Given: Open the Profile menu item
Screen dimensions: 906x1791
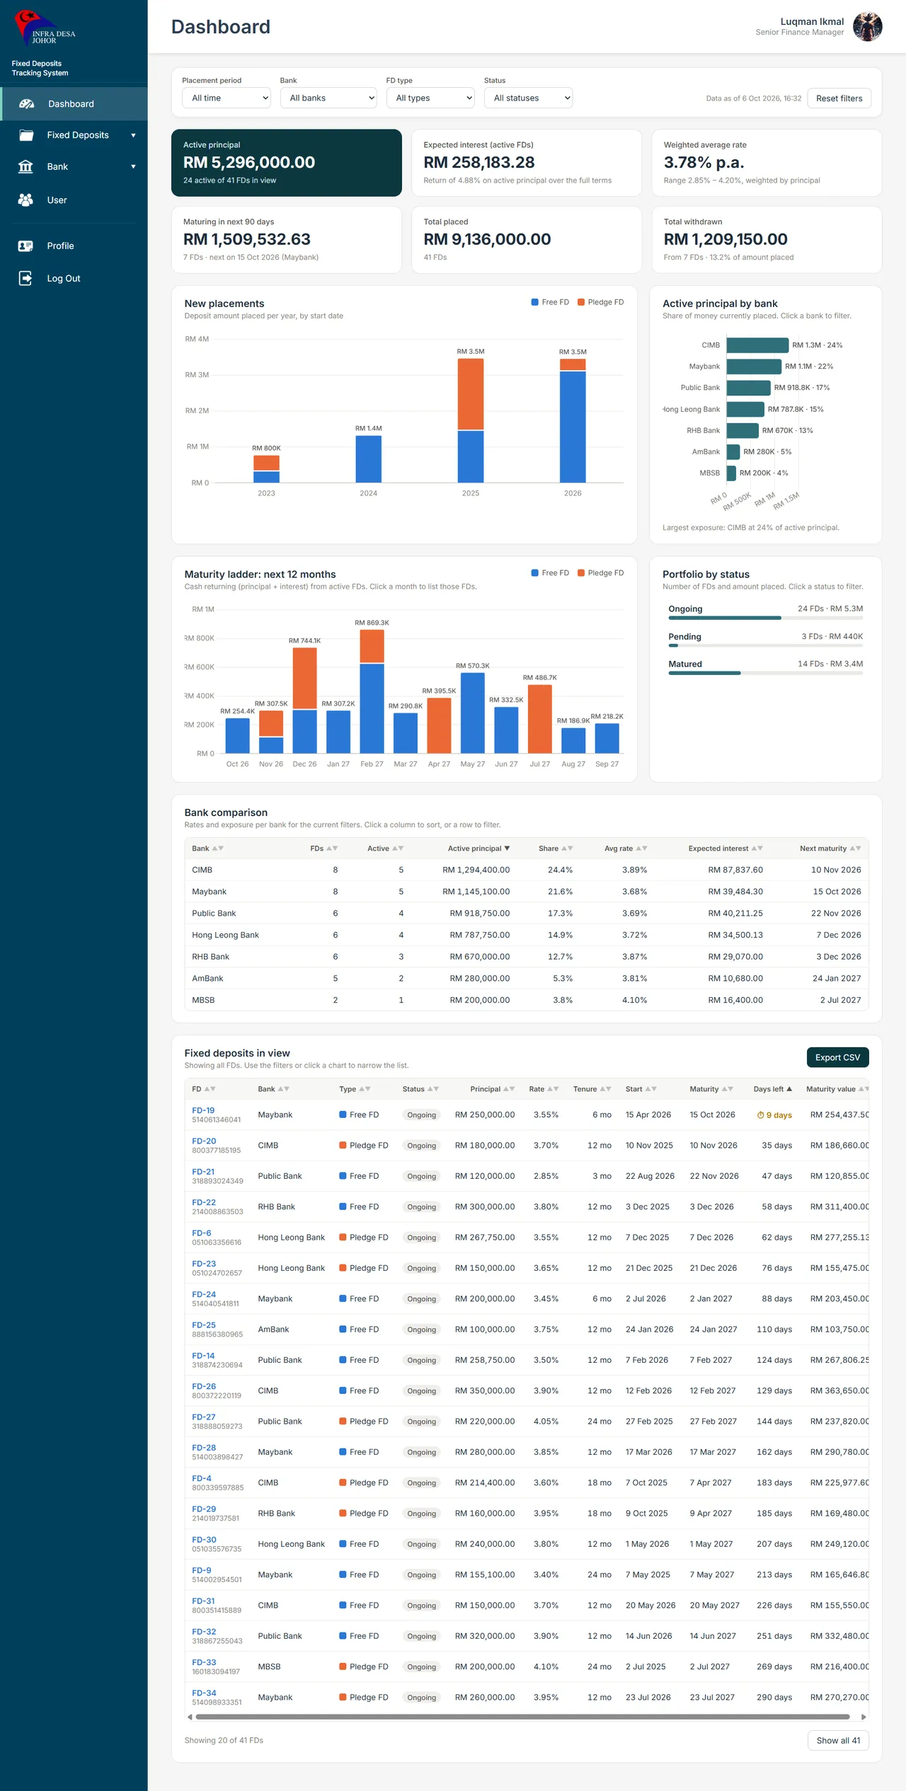Looking at the screenshot, I should tap(74, 246).
